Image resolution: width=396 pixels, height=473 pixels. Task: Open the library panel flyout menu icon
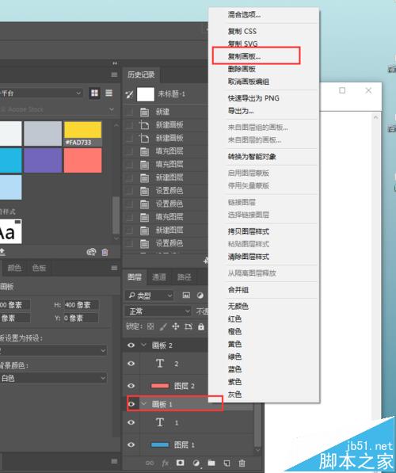[x=114, y=74]
